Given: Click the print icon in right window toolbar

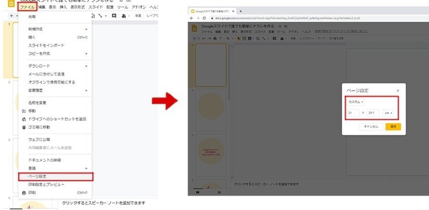Looking at the screenshot, I should (x=215, y=38).
